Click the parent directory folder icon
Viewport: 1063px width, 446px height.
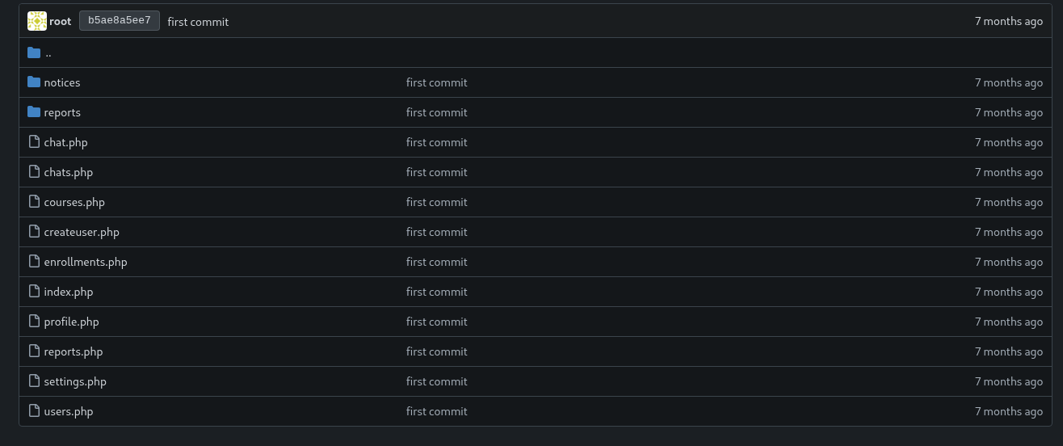(x=34, y=53)
